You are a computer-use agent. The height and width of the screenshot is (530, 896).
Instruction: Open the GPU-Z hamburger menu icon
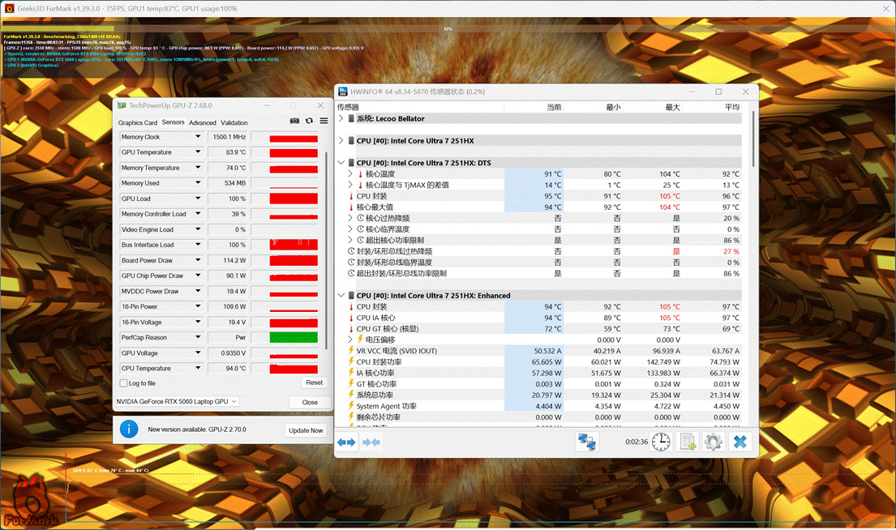pos(324,121)
